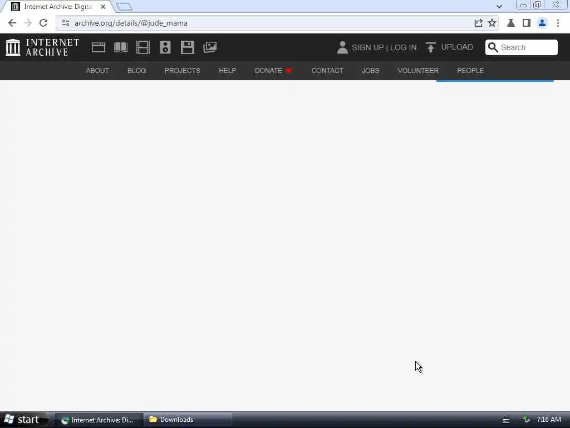This screenshot has width=570, height=428.
Task: Open Chrome profile avatar
Action: point(542,23)
